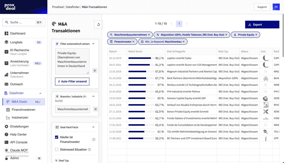Go to Finanzinvestoren under Datafinder

tap(24, 110)
